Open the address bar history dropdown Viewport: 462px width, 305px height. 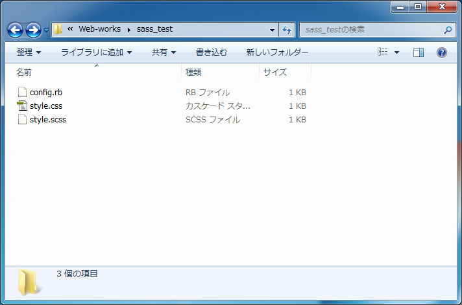[x=273, y=30]
